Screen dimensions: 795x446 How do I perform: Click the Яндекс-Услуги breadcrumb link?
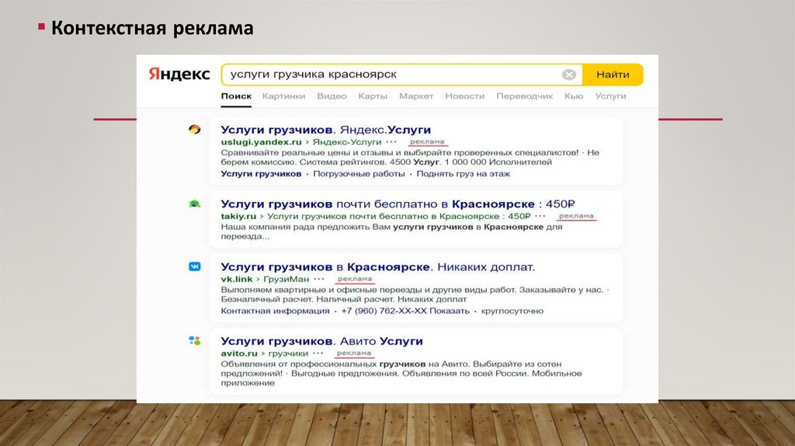pos(346,142)
